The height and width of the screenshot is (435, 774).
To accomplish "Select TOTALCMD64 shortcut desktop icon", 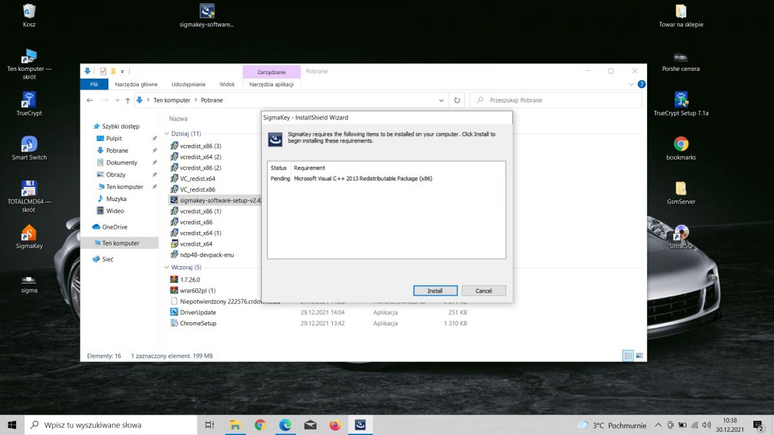I will coord(29,196).
